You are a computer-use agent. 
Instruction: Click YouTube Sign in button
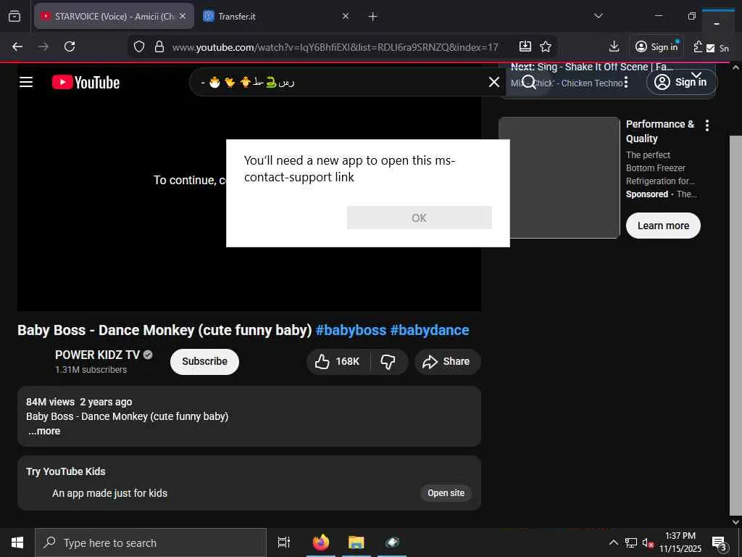point(681,83)
